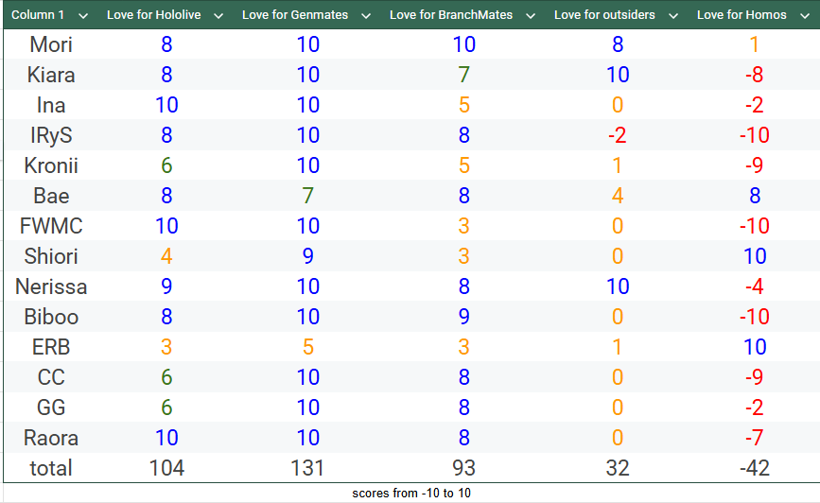Viewport: 820px width, 503px height.
Task: Select the Nerissa name cell
Action: pyautogui.click(x=51, y=287)
